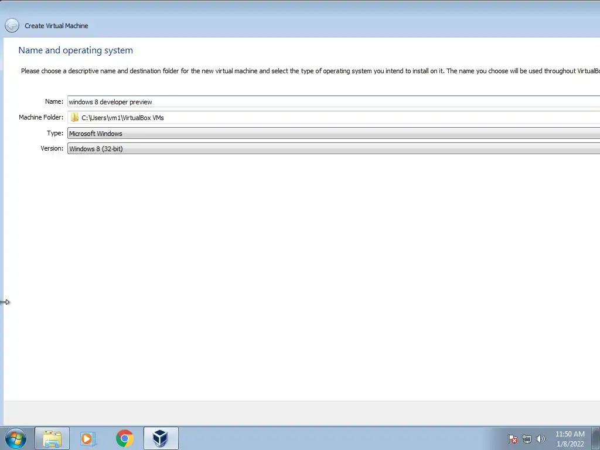This screenshot has width=600, height=450.
Task: Click the 'Machine Folder:' label
Action: (x=41, y=117)
